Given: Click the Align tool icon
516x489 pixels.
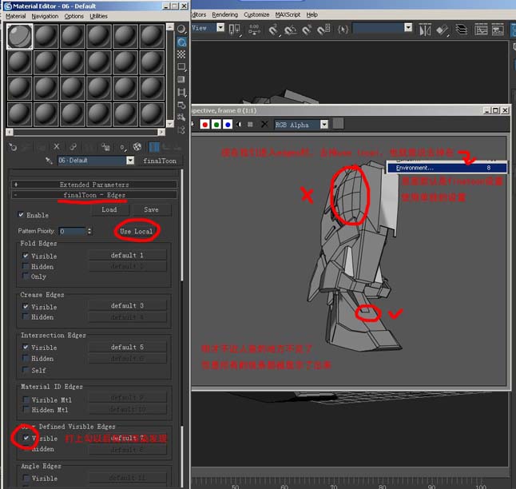Looking at the screenshot, I should click(x=443, y=30).
